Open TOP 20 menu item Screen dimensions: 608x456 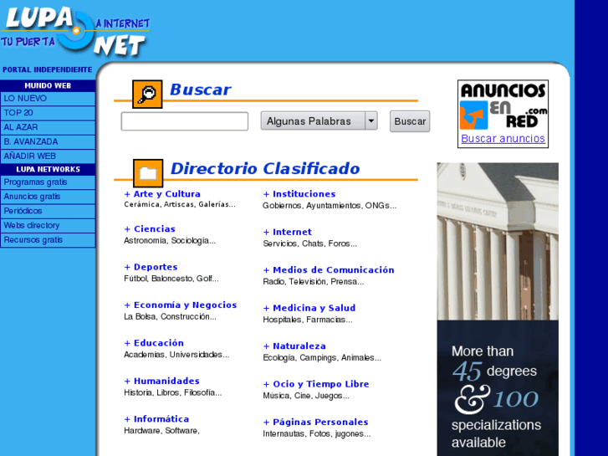coord(48,113)
